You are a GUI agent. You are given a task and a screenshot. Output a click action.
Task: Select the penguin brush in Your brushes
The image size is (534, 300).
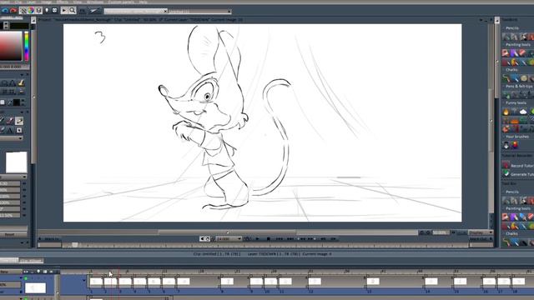tap(506, 145)
